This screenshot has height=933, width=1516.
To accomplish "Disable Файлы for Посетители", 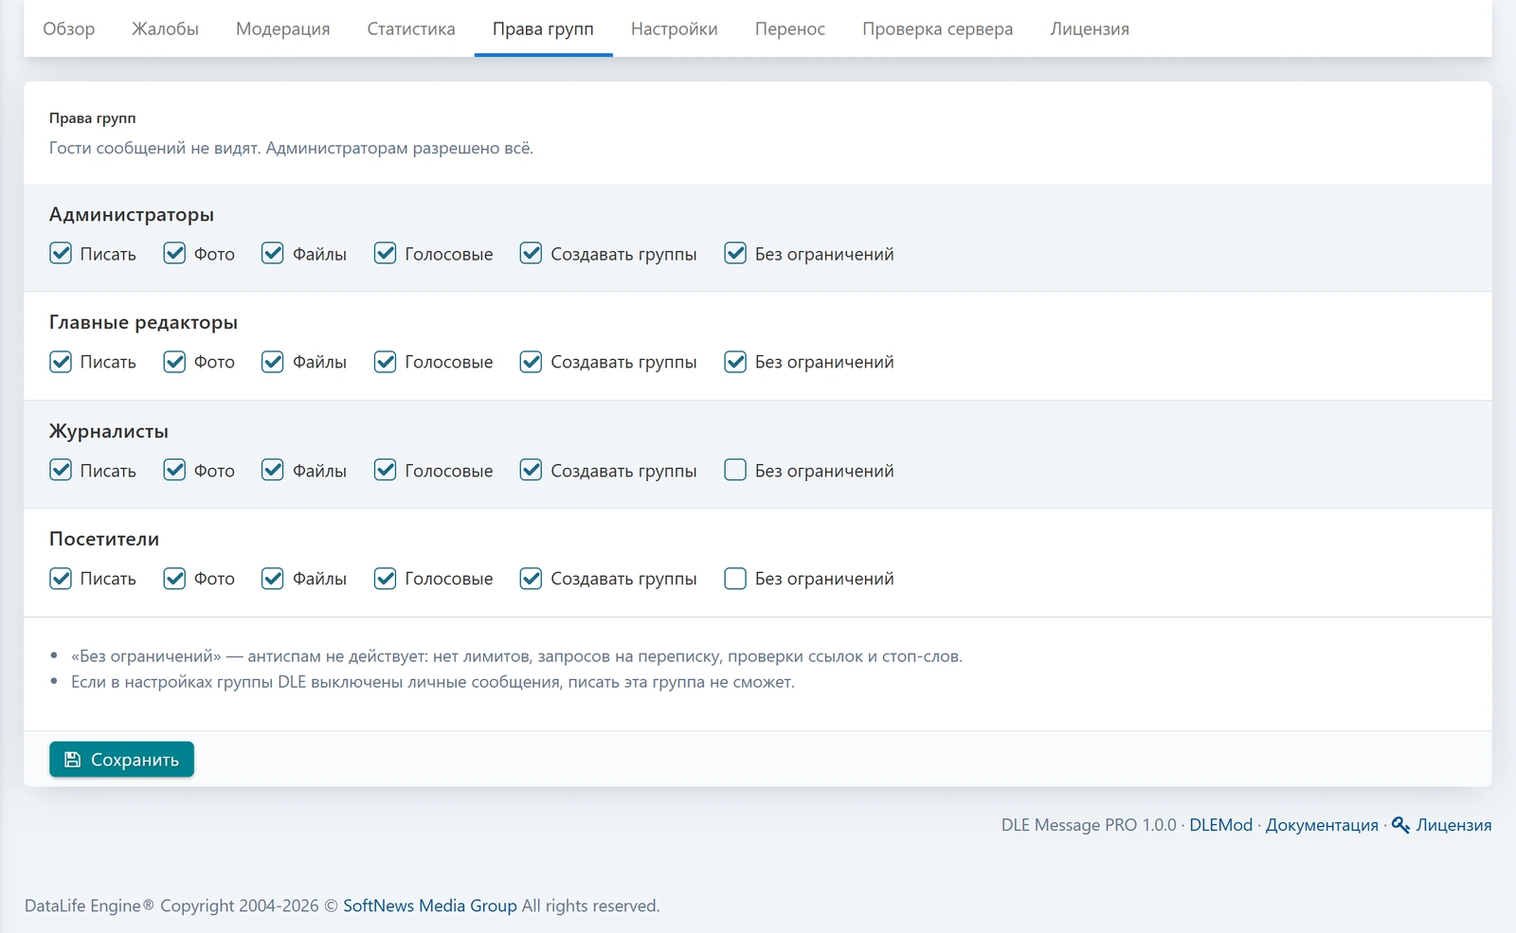I will [x=273, y=578].
